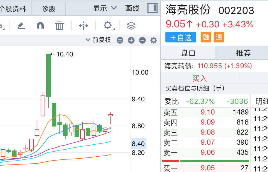The height and width of the screenshot is (172, 268).
Task: Click the horizontal stretch alignment icon
Action: (x=84, y=26)
